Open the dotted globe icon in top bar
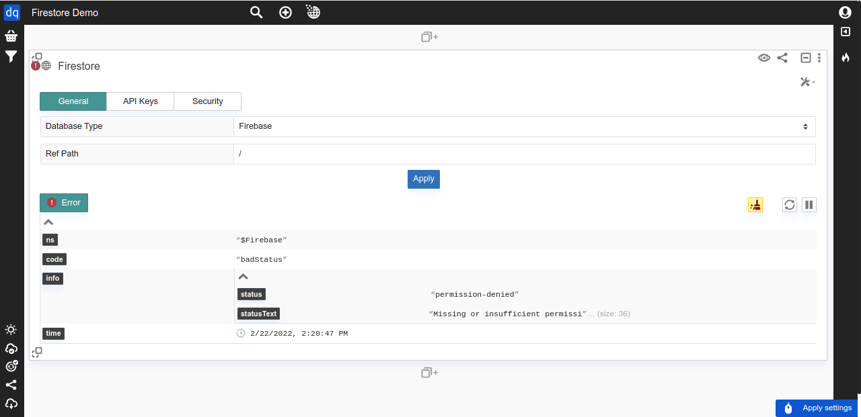 pyautogui.click(x=313, y=11)
